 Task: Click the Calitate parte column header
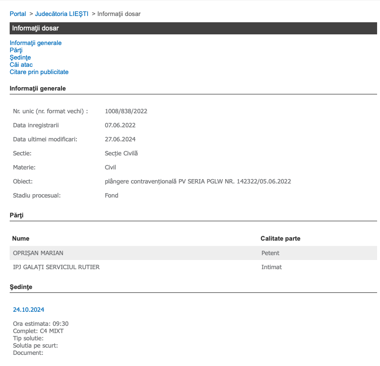pyautogui.click(x=280, y=239)
